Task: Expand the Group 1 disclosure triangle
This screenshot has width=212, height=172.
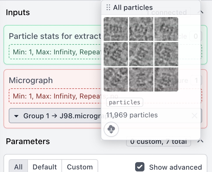Action: [17, 116]
